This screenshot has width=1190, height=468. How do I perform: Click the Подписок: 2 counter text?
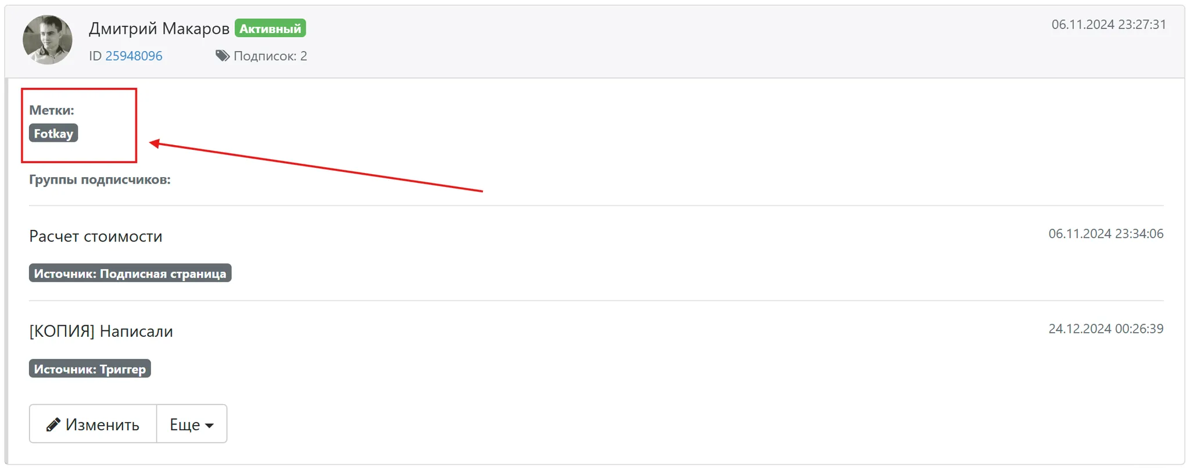[270, 56]
